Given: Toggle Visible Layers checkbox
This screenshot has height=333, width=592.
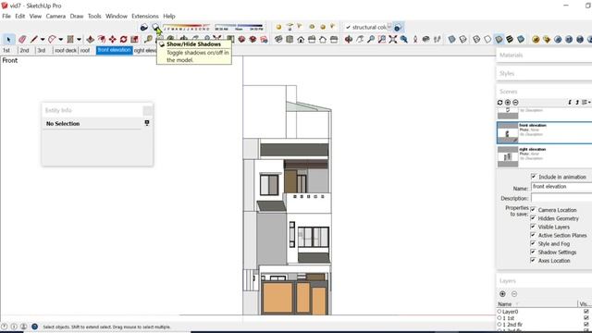Looking at the screenshot, I should pyautogui.click(x=533, y=227).
